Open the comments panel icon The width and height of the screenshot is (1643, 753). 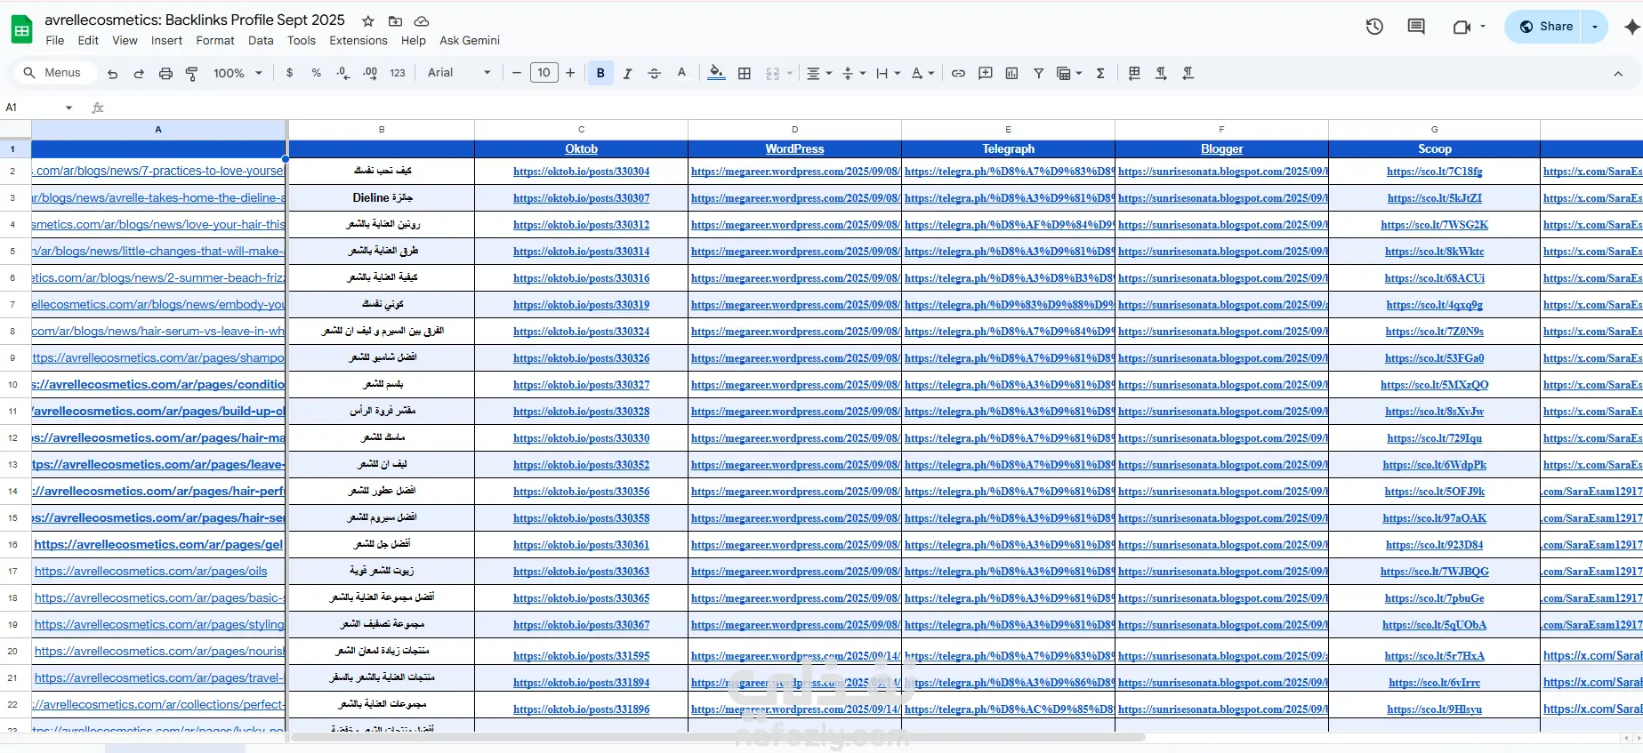coord(1416,27)
